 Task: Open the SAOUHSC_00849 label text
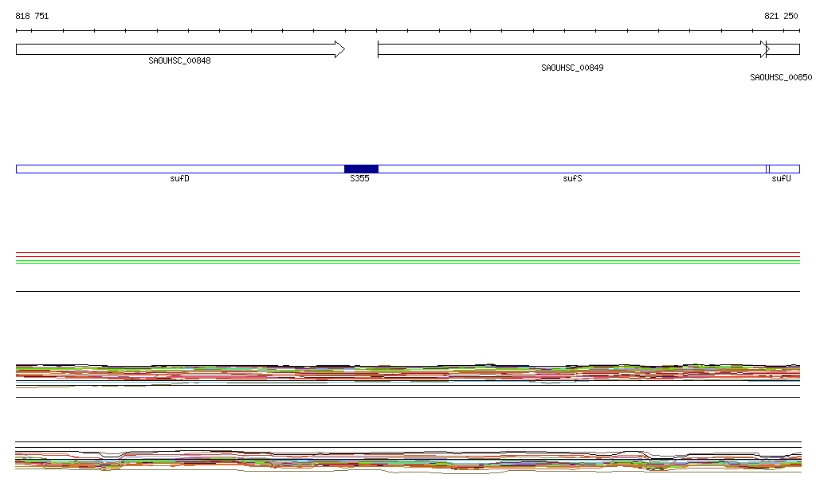click(572, 68)
